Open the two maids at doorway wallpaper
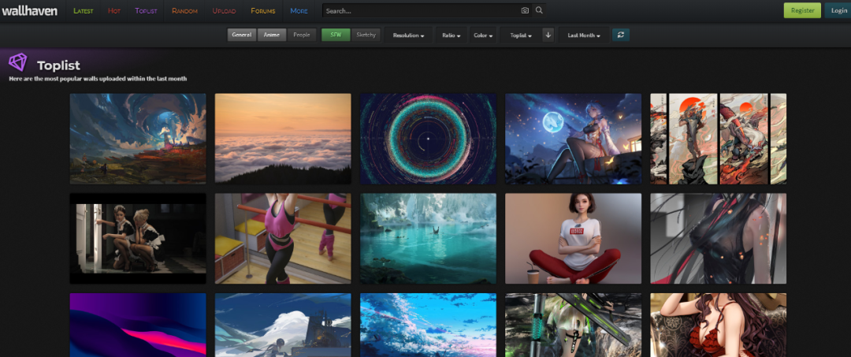The image size is (851, 357). 138,239
